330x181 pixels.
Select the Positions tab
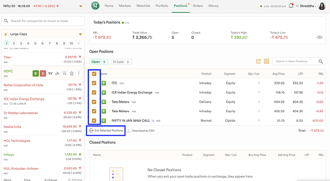[181, 6]
